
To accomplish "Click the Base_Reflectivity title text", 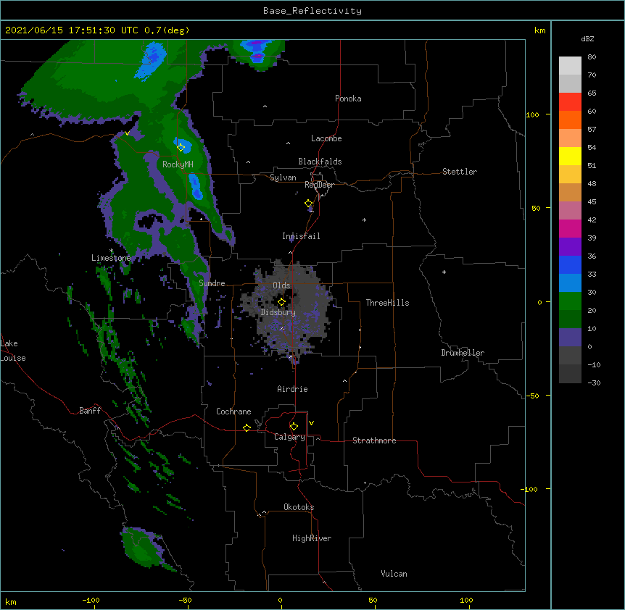I will pyautogui.click(x=312, y=11).
